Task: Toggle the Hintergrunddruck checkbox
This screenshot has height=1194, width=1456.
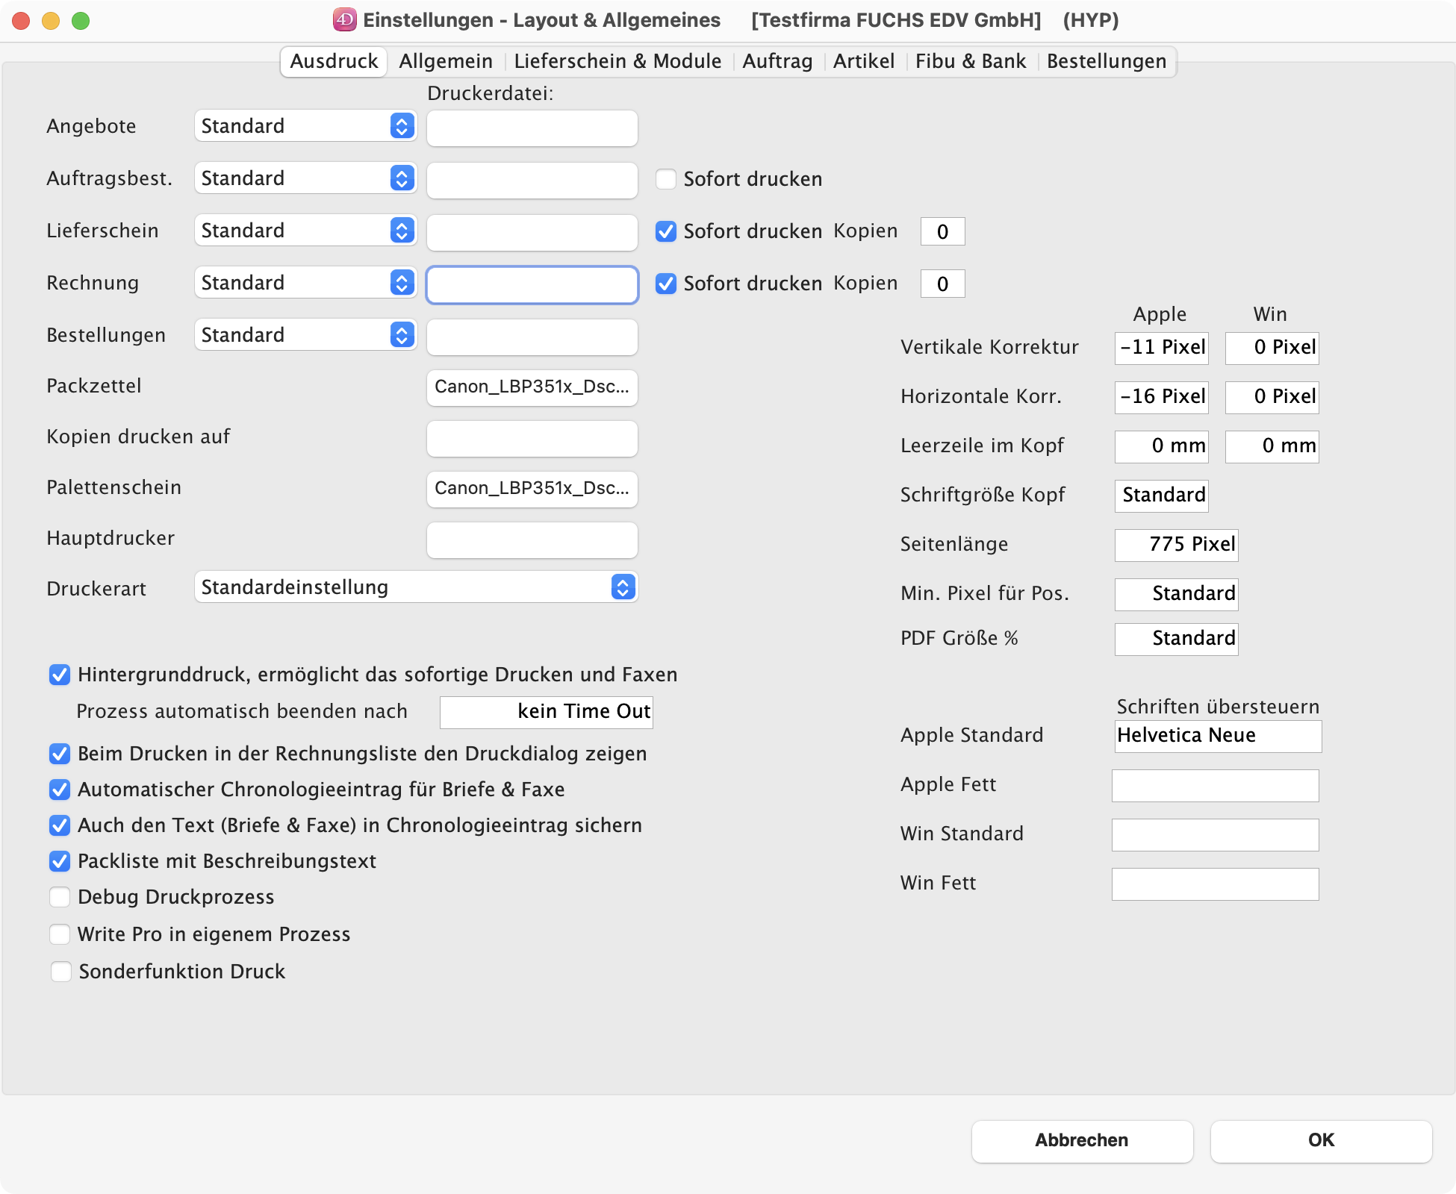Action: [x=60, y=675]
